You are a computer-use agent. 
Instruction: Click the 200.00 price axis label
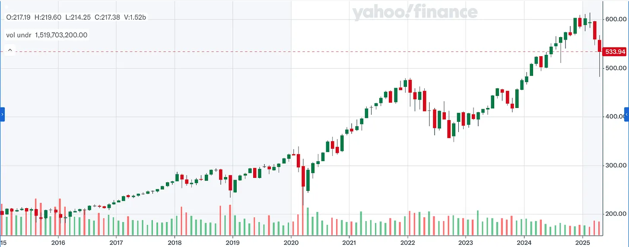coord(616,214)
